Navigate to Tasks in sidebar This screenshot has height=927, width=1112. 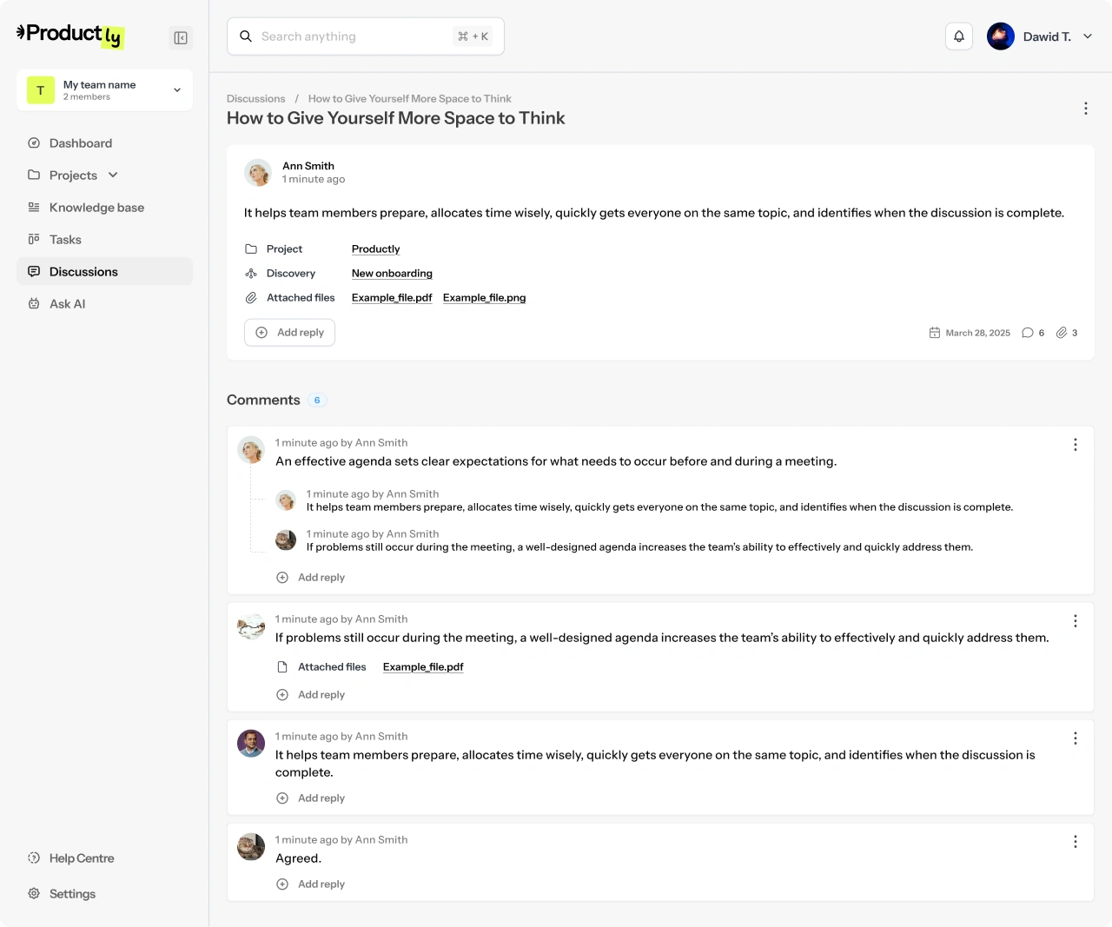[65, 240]
